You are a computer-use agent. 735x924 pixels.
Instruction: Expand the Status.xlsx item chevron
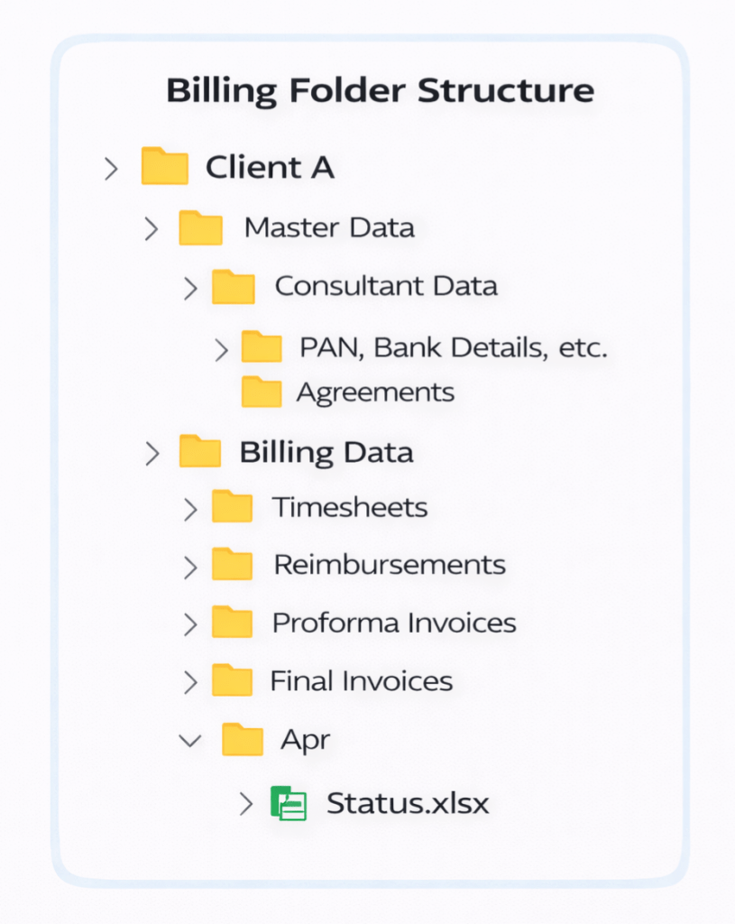click(x=245, y=804)
